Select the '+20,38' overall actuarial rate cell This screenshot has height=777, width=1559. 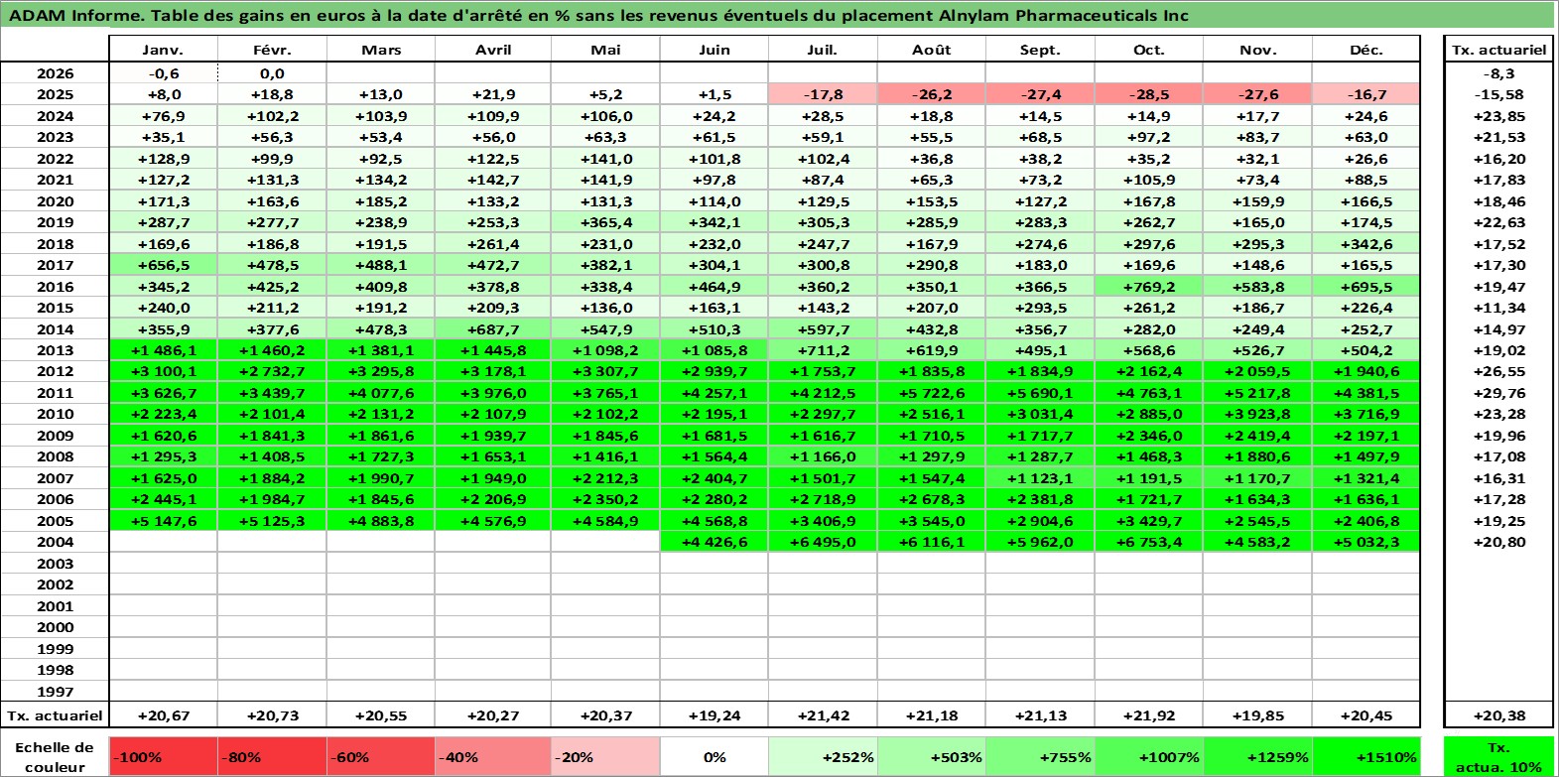click(x=1498, y=715)
